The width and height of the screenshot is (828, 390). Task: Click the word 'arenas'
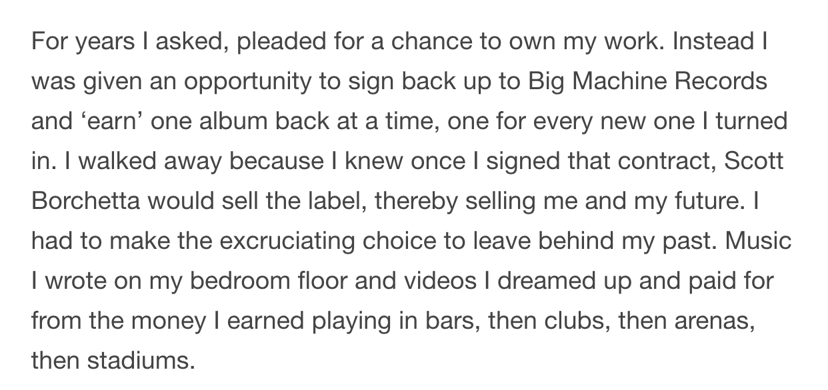coord(713,321)
